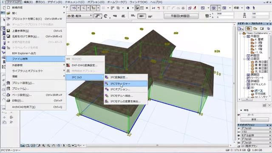This screenshot has width=272, height=153.
Task: Select 上書き保存(S) in the File menu
Action: [x=36, y=31]
